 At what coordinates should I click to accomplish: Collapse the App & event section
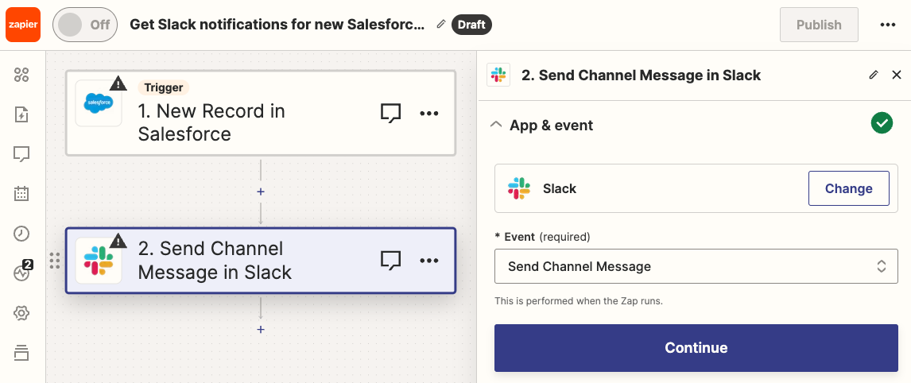[496, 125]
